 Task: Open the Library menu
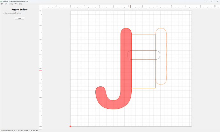(11, 4)
